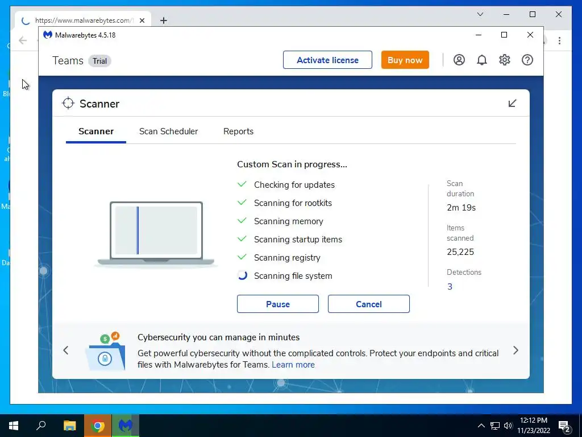This screenshot has width=582, height=437.
Task: Click the Malwarebytes logo in title bar
Action: (x=48, y=35)
